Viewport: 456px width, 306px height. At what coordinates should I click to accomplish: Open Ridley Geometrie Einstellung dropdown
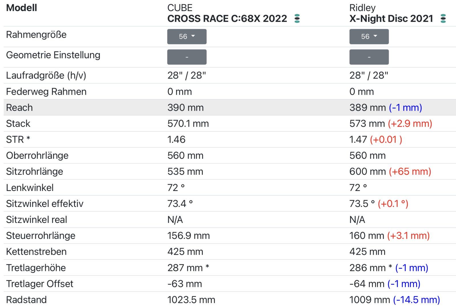(x=369, y=57)
